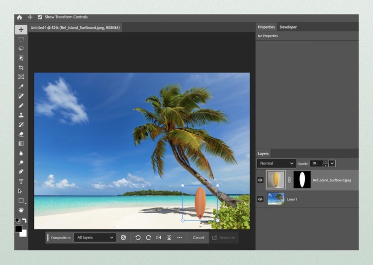Viewport: 373px width, 265px height.
Task: Reset default foreground and background colors
Action: 17,220
